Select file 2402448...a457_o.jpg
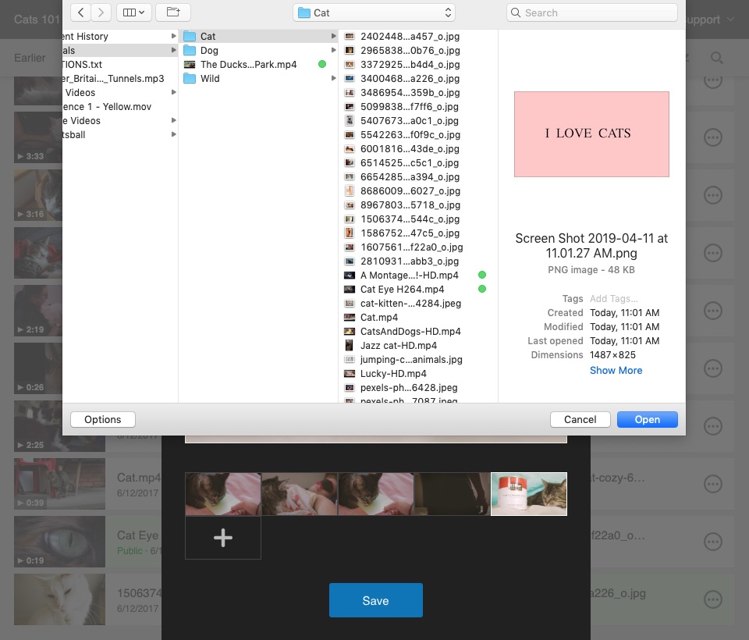 418,37
